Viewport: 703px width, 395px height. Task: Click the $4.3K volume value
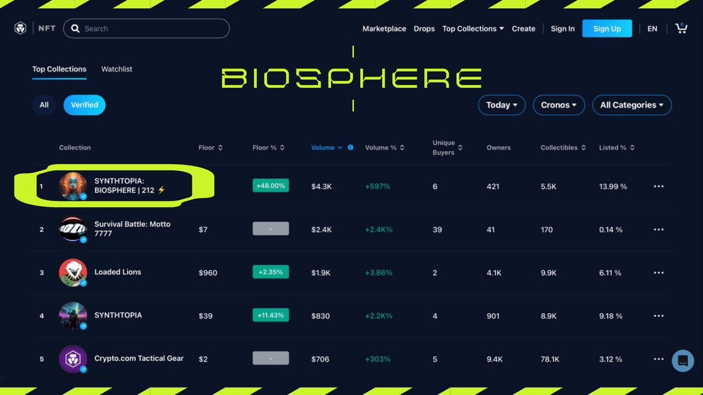pyautogui.click(x=321, y=186)
